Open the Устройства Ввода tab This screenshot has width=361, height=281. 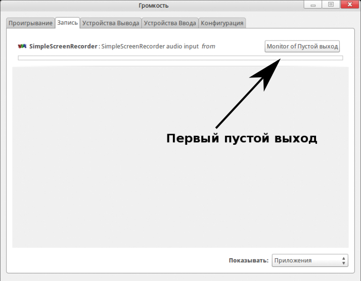click(x=170, y=23)
